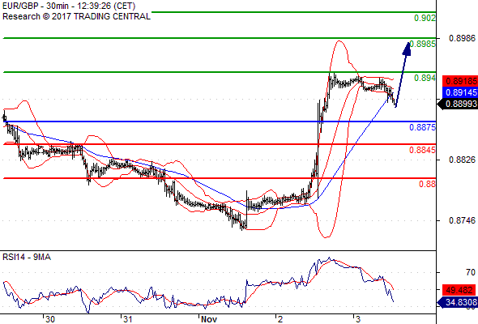
Task: Click the red 0.8845 support label
Action: [x=422, y=150]
